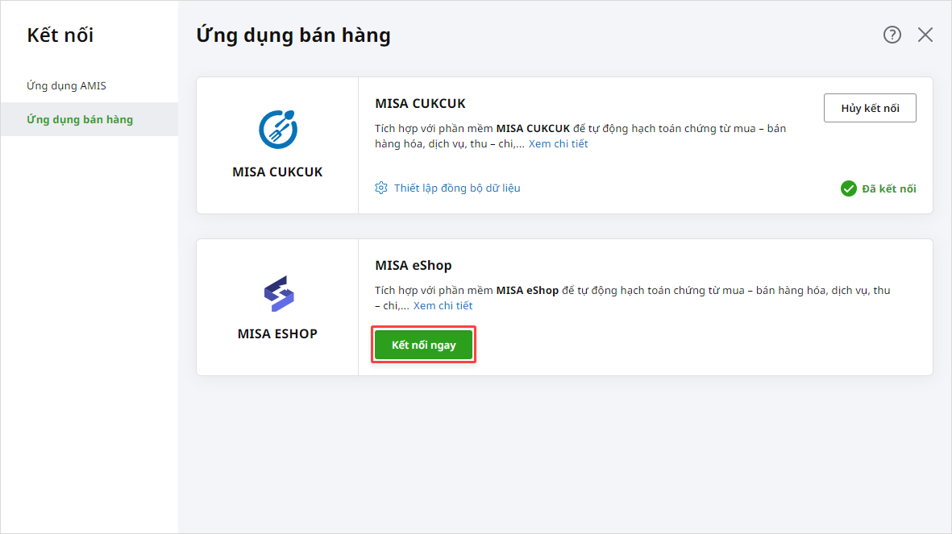The width and height of the screenshot is (952, 534).
Task: Open the help question mark icon
Action: click(x=892, y=35)
